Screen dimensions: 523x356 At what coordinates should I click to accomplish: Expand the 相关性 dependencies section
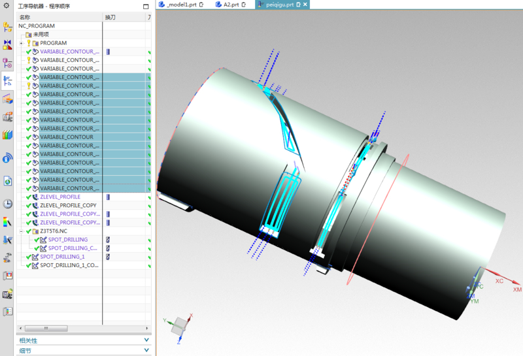tap(146, 340)
